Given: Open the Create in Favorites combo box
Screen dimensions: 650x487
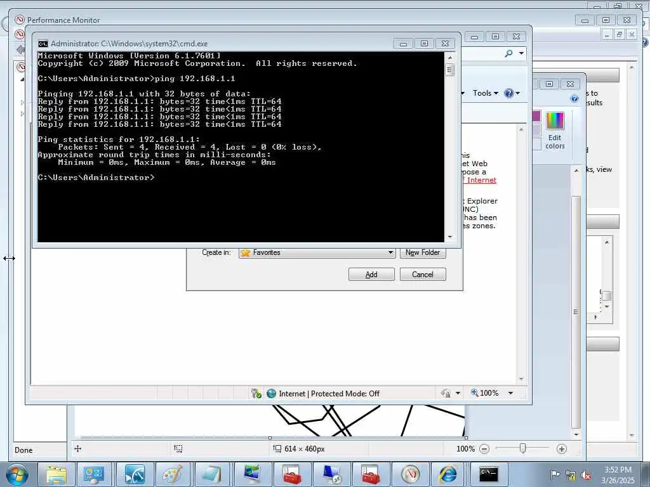Looking at the screenshot, I should (317, 252).
